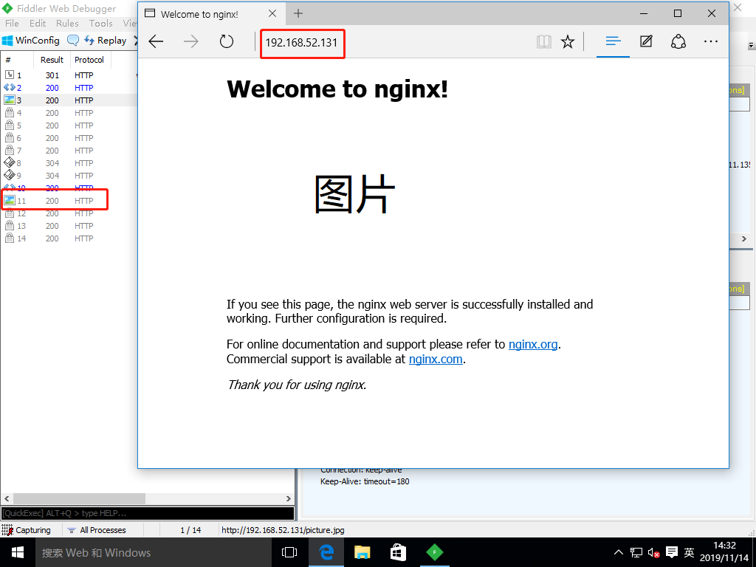
Task: Select Fiddler session 4
Action: click(69, 113)
